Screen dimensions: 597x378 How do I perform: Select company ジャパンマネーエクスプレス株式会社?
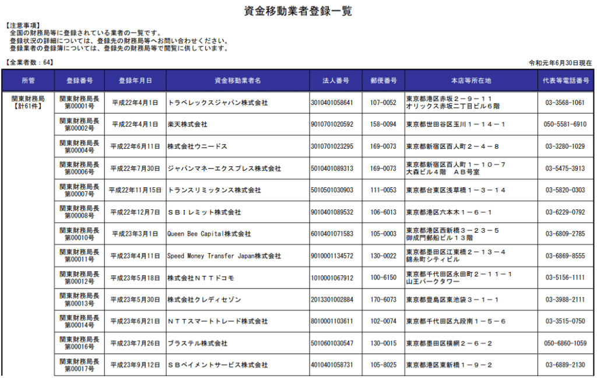pos(224,169)
